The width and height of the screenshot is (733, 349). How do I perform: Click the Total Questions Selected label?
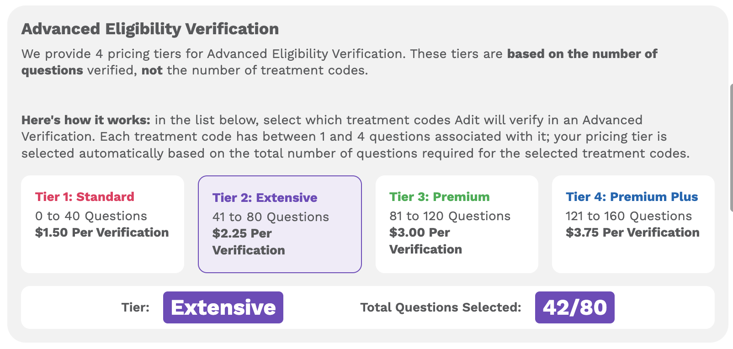coord(441,307)
